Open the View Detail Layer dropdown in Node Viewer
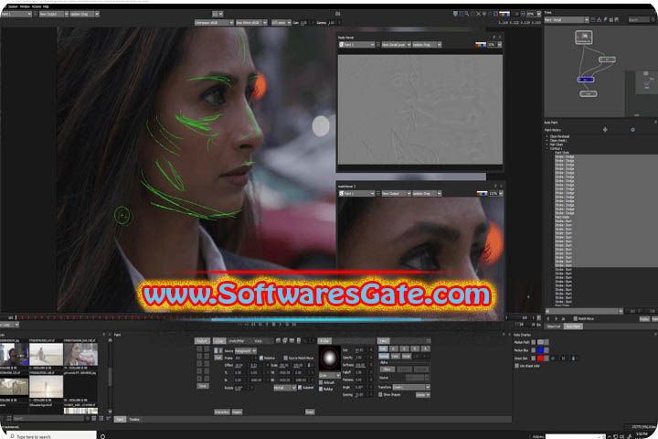 (396, 45)
